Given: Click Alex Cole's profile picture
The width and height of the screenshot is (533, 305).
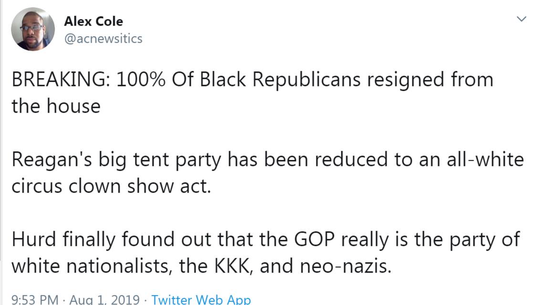Looking at the screenshot, I should 33,29.
